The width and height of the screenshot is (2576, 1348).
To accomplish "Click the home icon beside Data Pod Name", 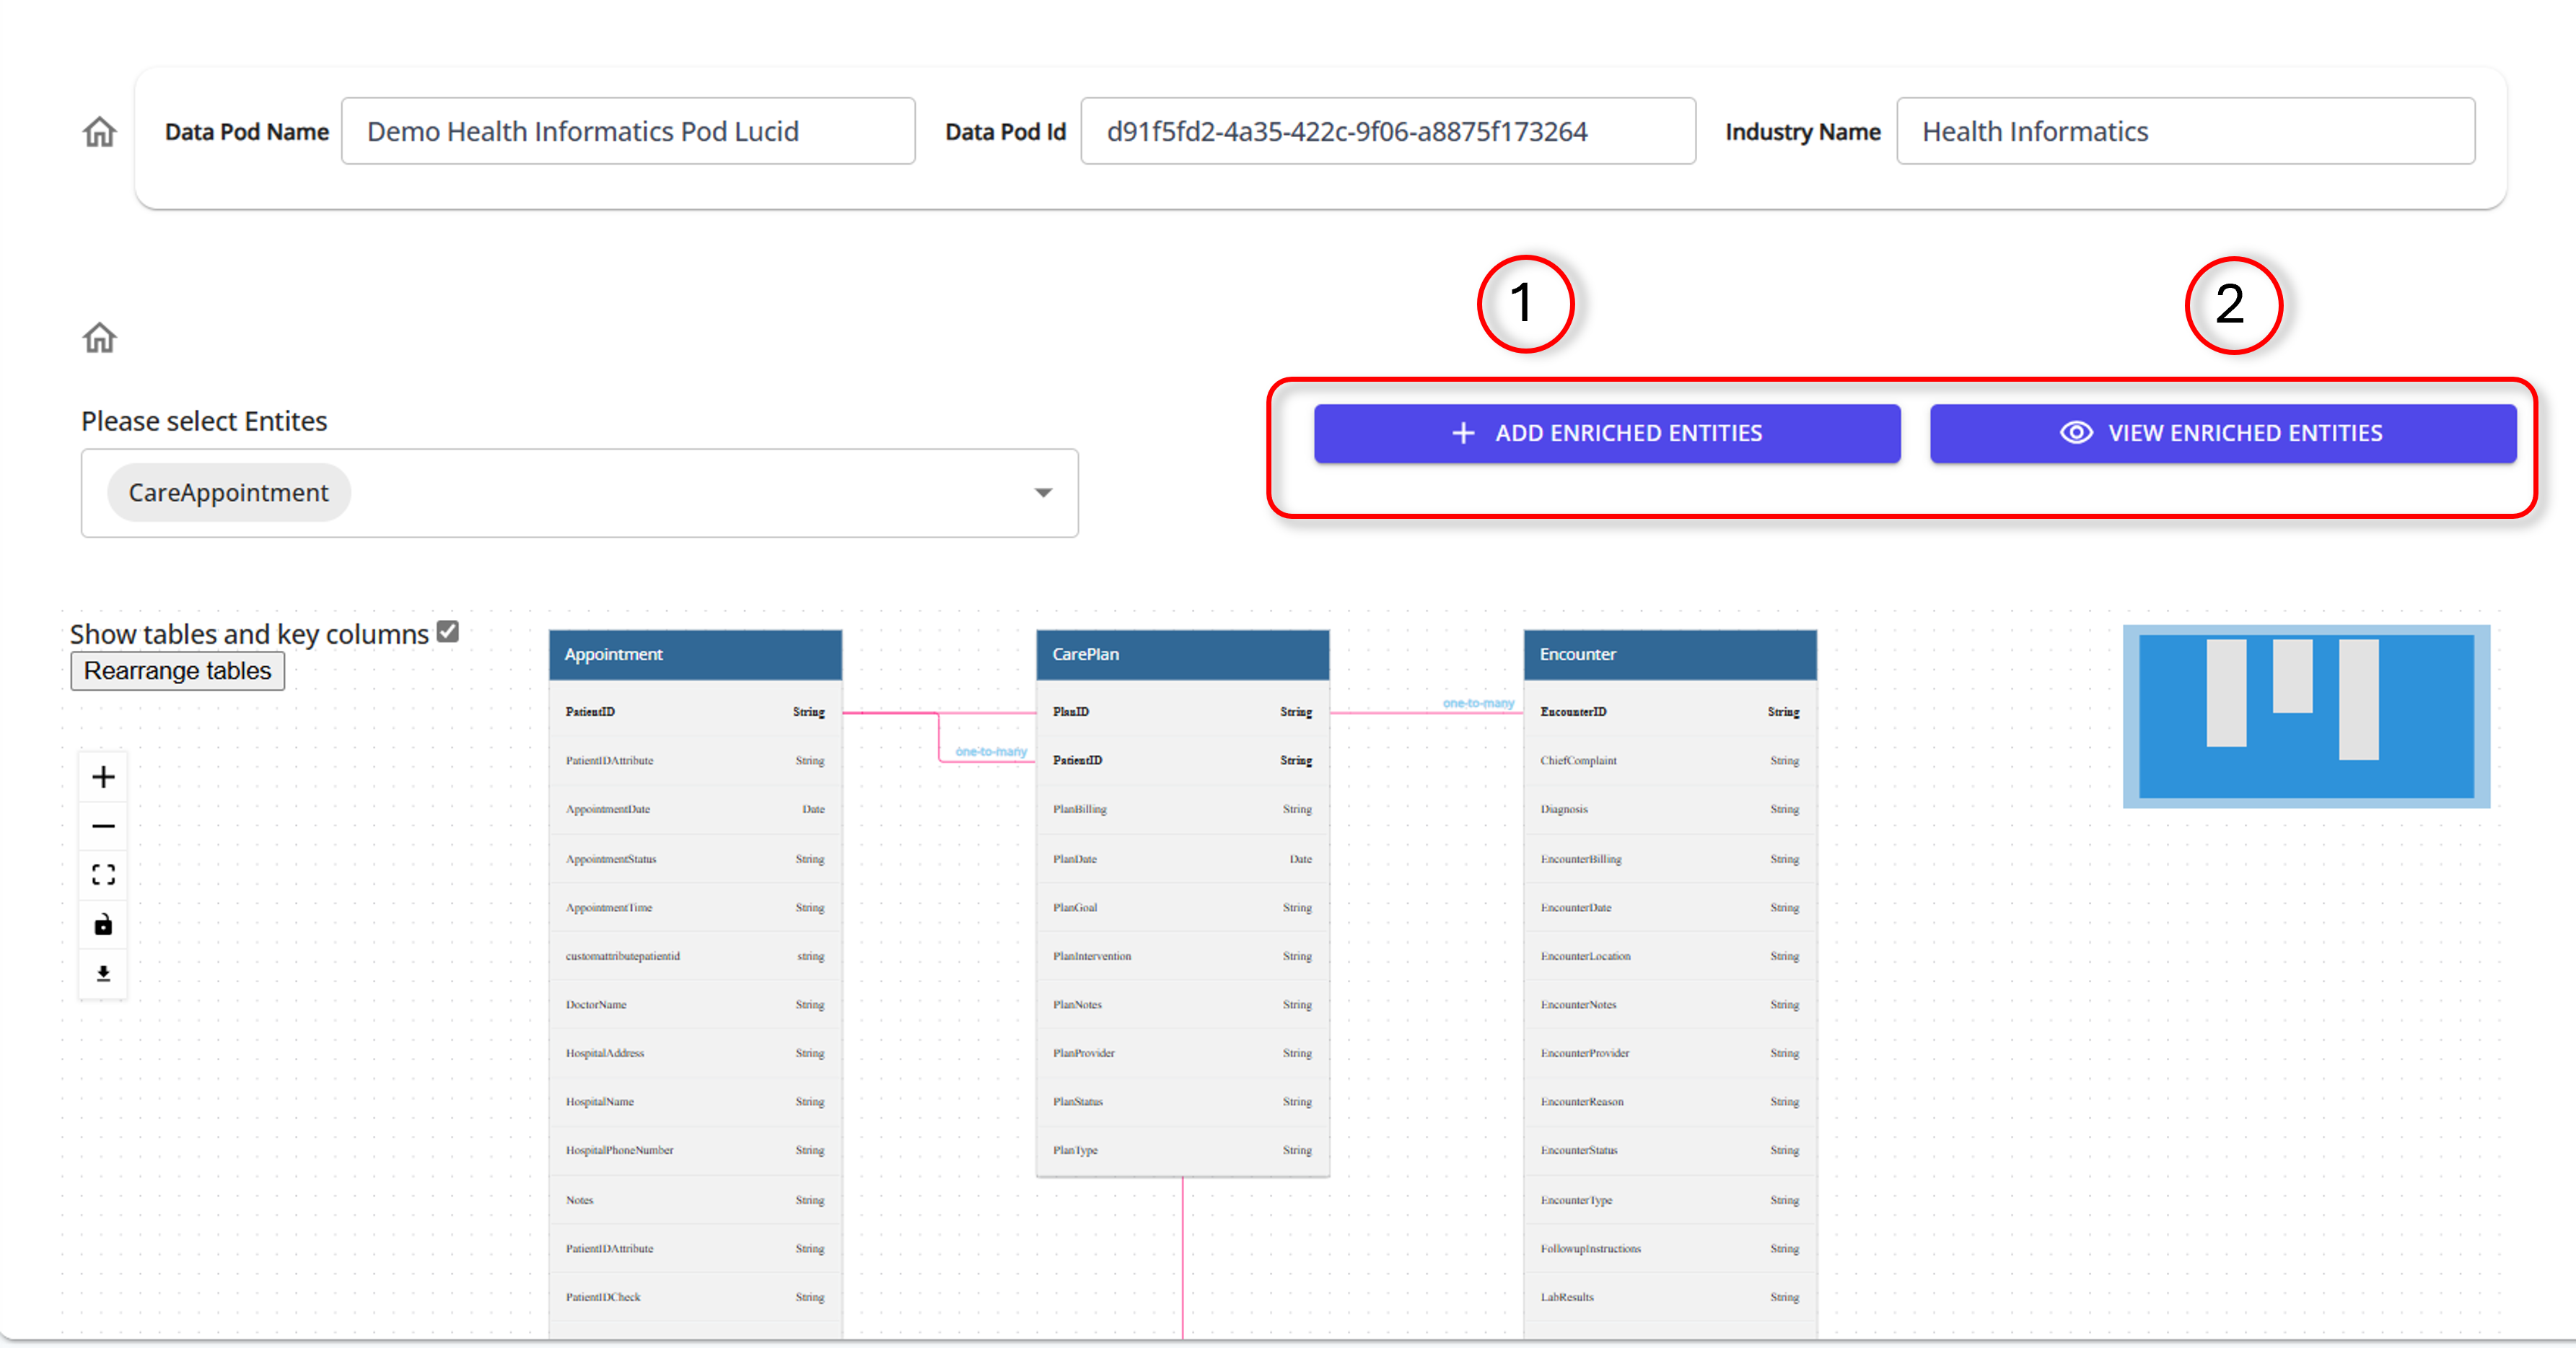I will click(x=99, y=131).
